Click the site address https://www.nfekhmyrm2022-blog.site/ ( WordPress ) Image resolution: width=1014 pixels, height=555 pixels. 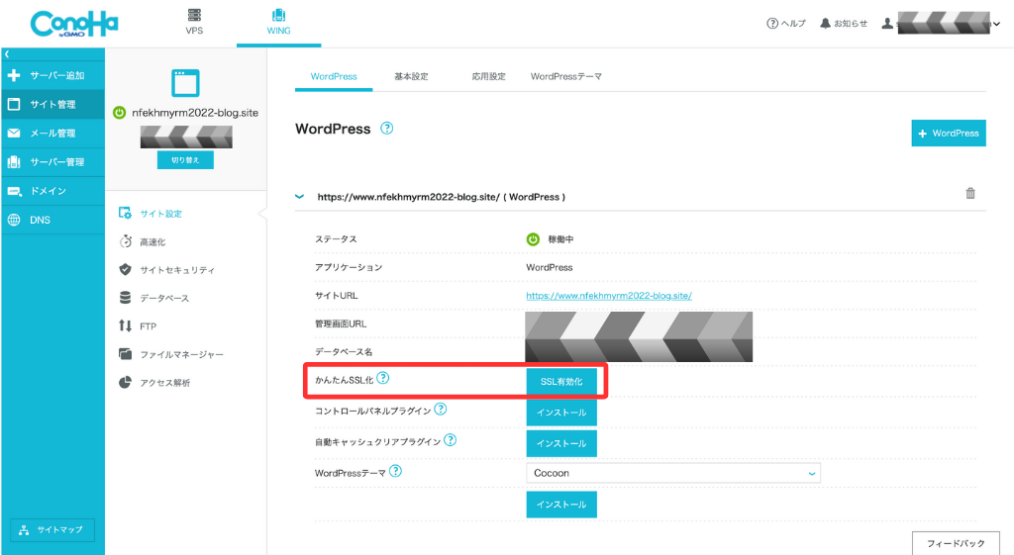[441, 197]
